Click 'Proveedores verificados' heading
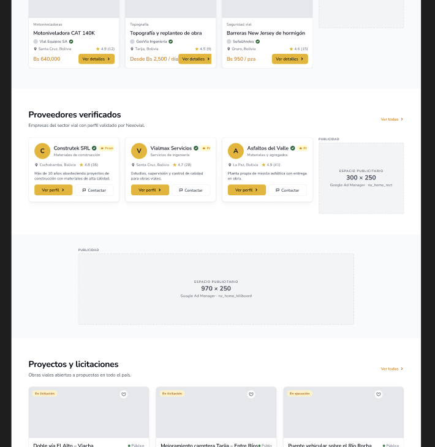435x447 pixels. pyautogui.click(x=75, y=115)
